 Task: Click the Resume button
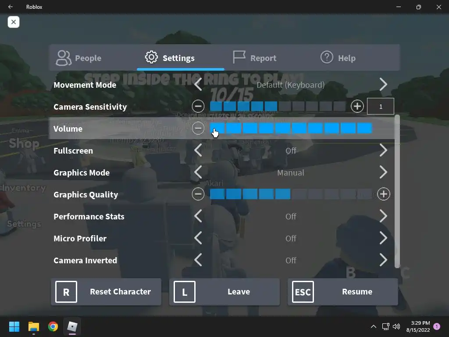pyautogui.click(x=343, y=292)
